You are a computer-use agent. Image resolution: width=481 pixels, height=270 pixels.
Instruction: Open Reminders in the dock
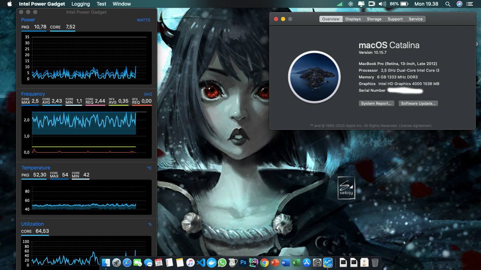pos(169,263)
